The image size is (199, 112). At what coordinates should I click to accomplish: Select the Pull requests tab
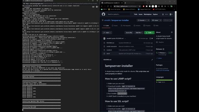point(126,26)
